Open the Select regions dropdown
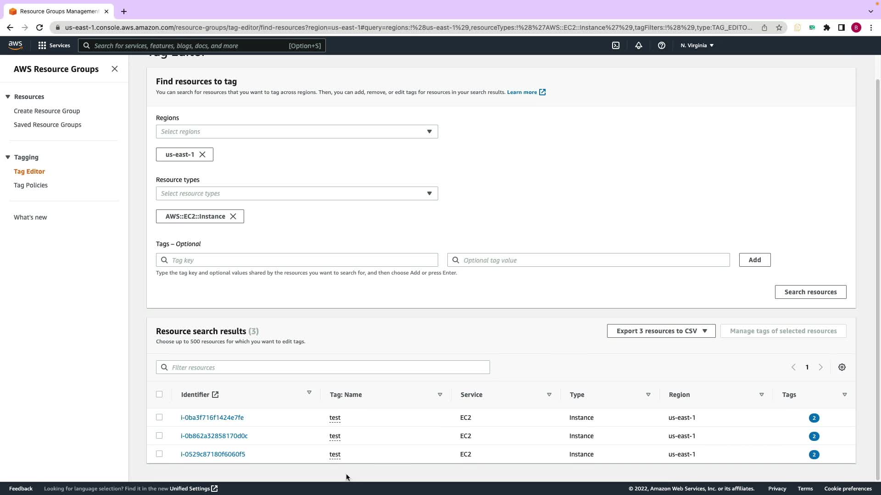 (296, 132)
